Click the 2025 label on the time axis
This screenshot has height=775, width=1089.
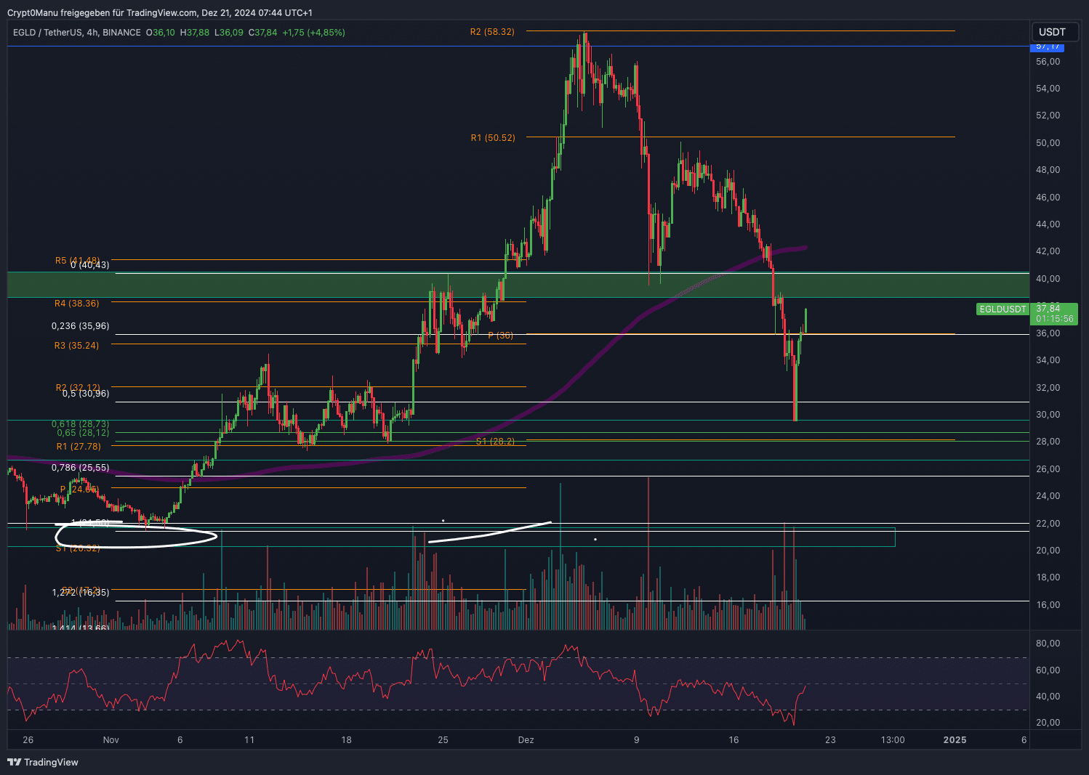click(955, 740)
